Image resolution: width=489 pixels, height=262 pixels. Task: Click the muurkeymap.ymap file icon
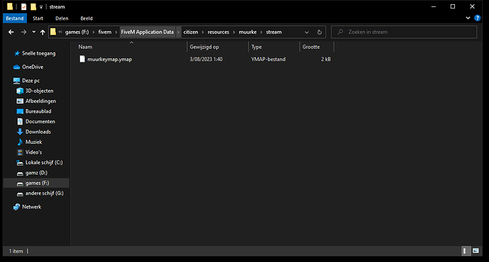tap(82, 59)
